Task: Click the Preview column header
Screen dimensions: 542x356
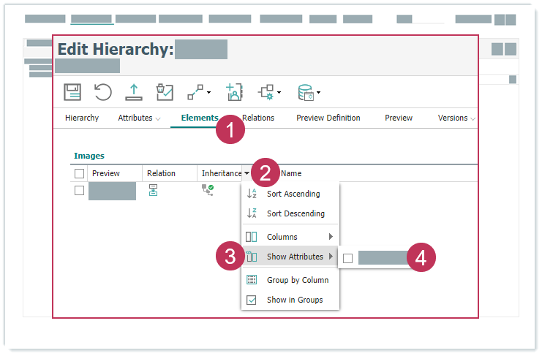Action: (106, 174)
